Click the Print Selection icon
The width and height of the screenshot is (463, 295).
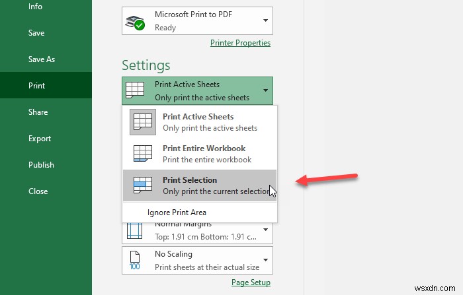point(143,185)
